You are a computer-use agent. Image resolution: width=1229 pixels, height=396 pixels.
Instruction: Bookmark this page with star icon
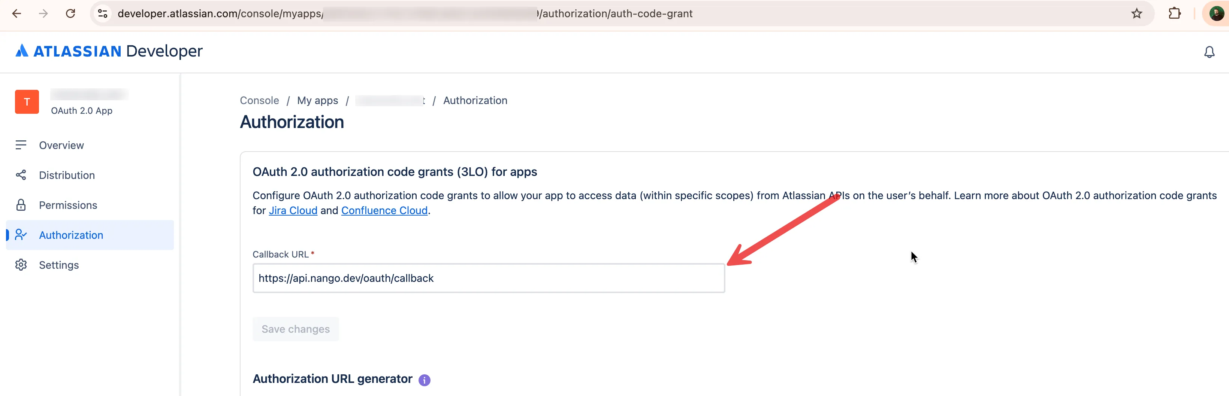[1137, 13]
